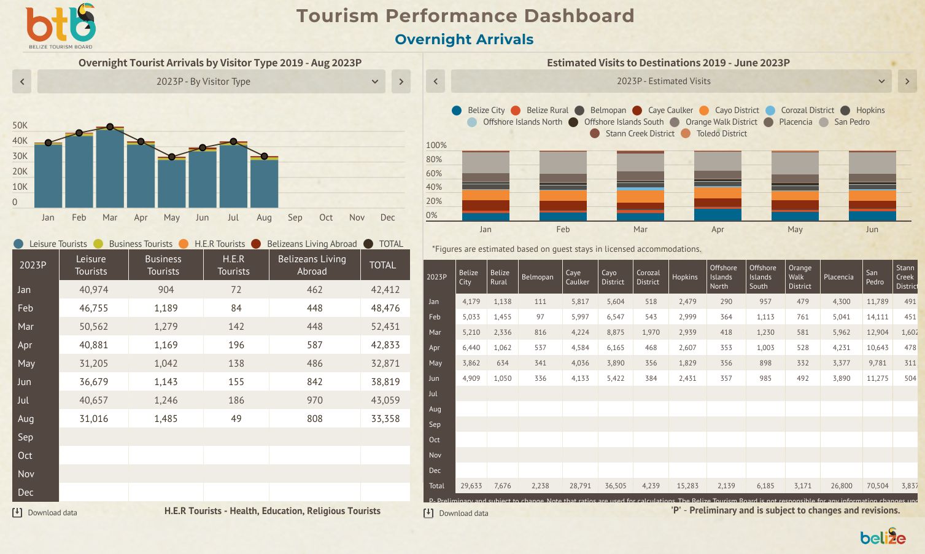Open the 2023P - By Visitor Type dropdown
The width and height of the screenshot is (925, 554).
tap(211, 82)
